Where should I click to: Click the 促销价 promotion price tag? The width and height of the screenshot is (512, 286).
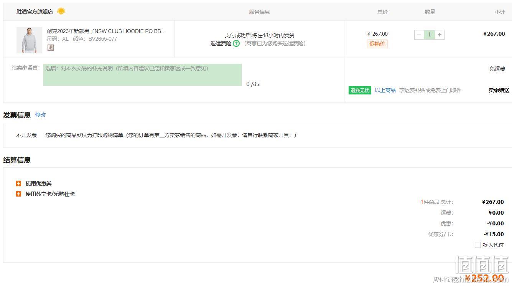(377, 44)
